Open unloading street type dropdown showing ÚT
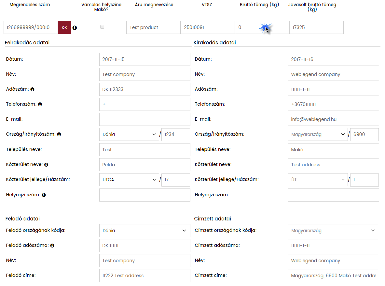385x286 pixels. click(318, 180)
